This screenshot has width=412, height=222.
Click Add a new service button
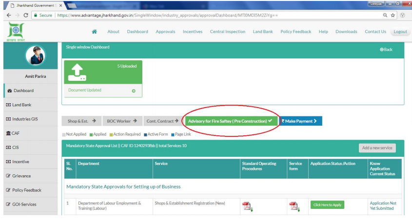[377, 148]
